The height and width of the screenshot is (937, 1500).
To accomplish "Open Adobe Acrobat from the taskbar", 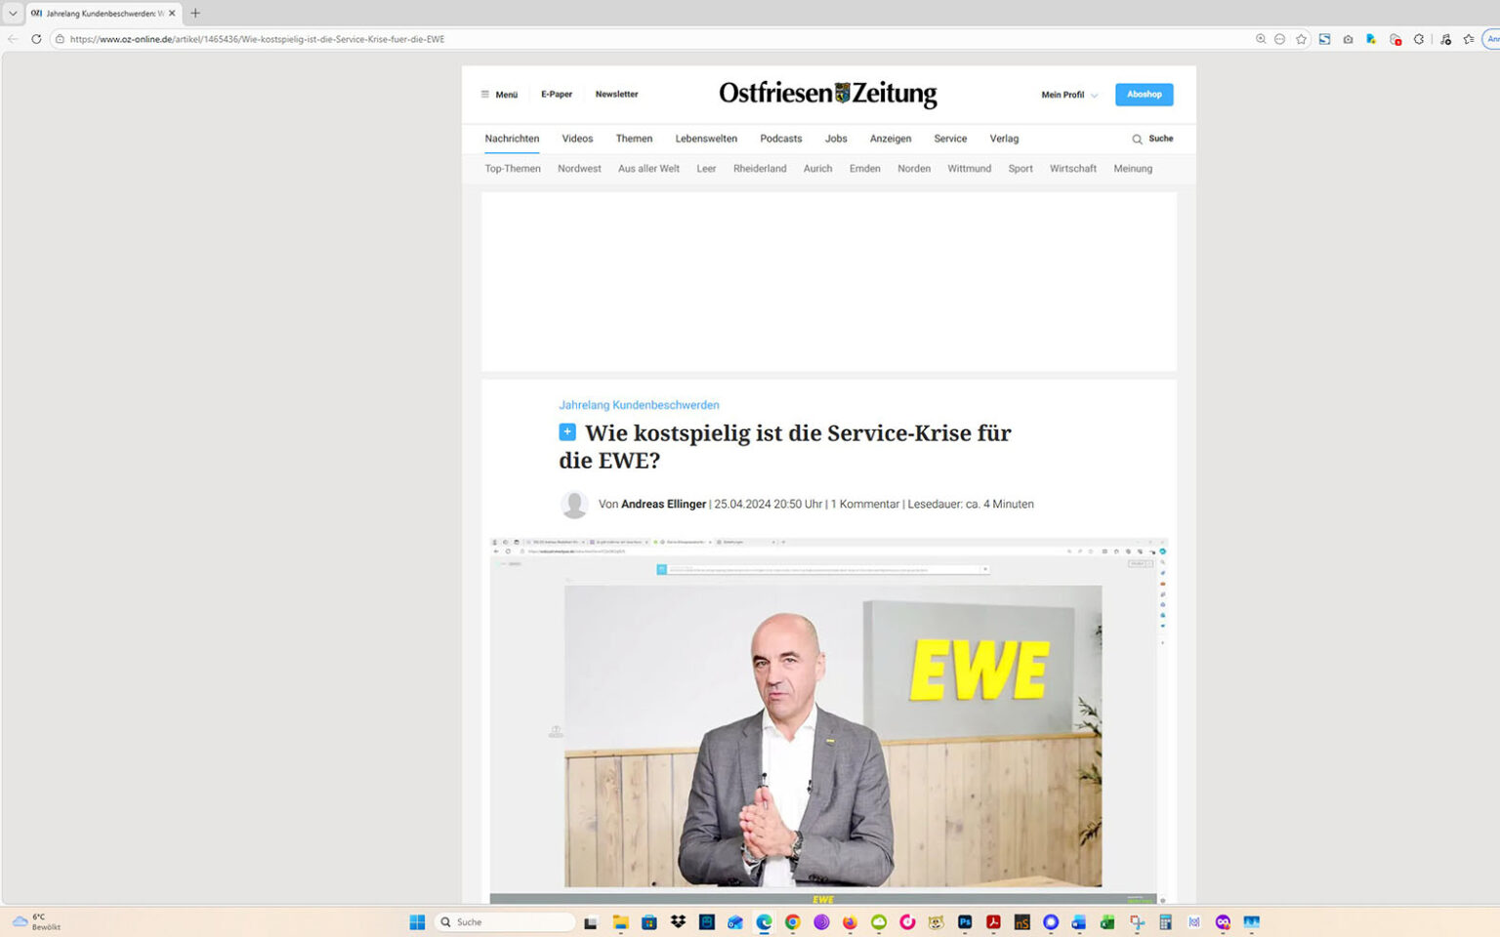I will point(994,921).
